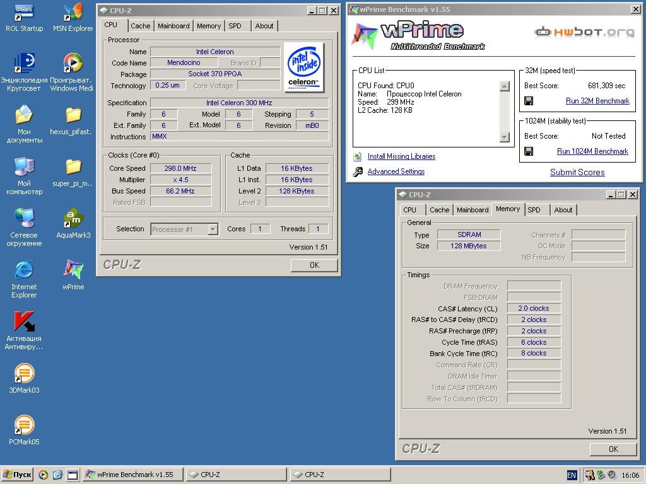Click the second CPU-Z taskbar button
The height and width of the screenshot is (484, 646).
point(340,475)
